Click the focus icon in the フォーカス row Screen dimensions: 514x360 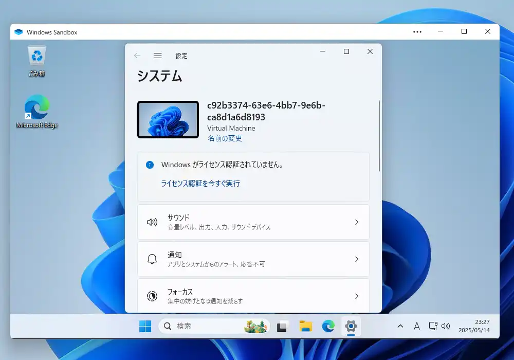[x=152, y=296]
